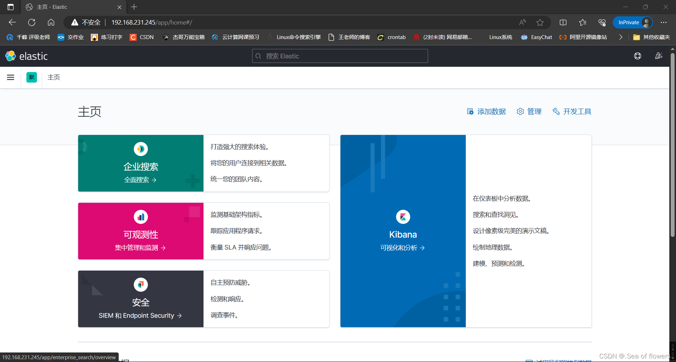Open the newsfeed icon in header
Viewport: 676px width, 362px height.
pos(659,56)
